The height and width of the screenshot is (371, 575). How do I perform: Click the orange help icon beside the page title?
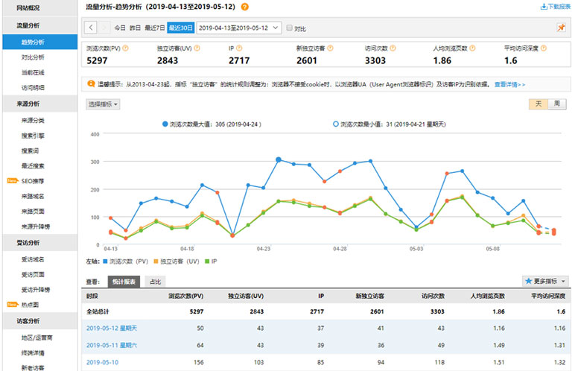pyautogui.click(x=244, y=7)
